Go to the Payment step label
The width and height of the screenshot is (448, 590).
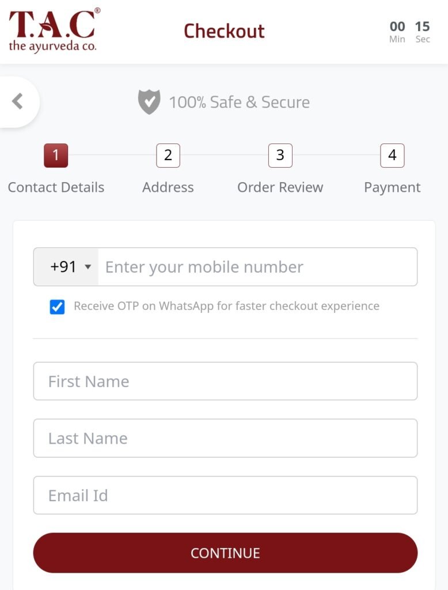click(x=392, y=187)
